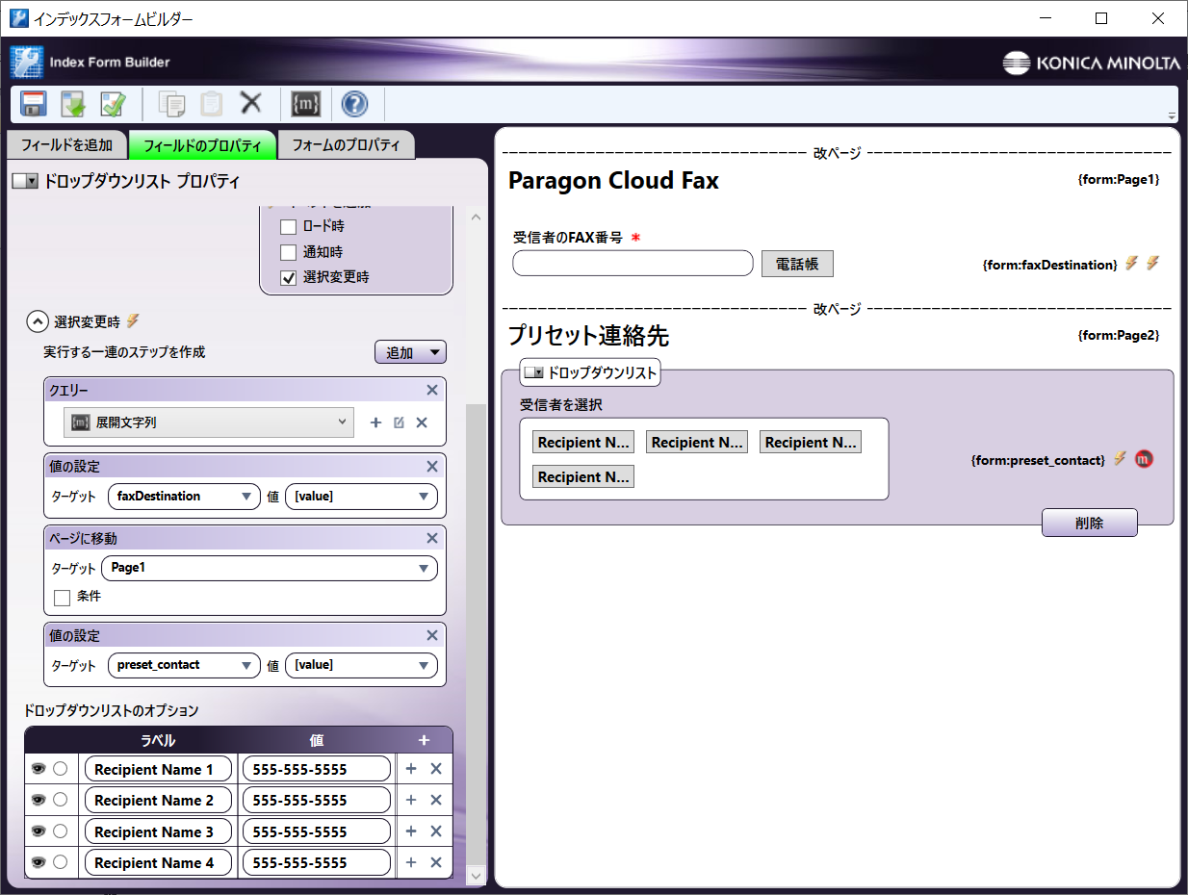
Task: Select the Paragon Cloud Fax page title
Action: (613, 180)
